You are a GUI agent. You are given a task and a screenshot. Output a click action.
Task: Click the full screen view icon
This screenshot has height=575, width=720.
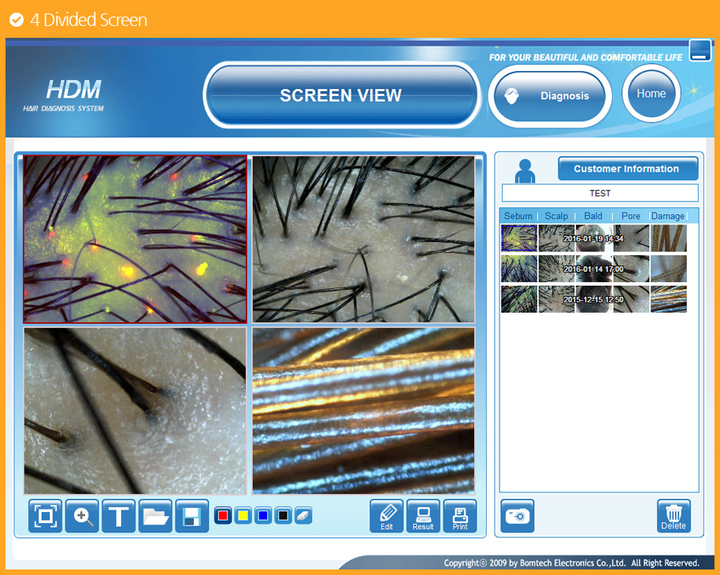click(46, 517)
